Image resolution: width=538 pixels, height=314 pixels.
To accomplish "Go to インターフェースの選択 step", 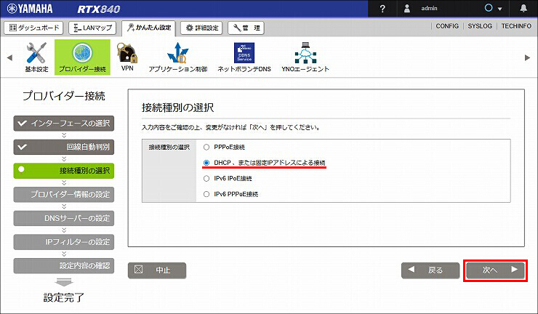I will coord(64,123).
